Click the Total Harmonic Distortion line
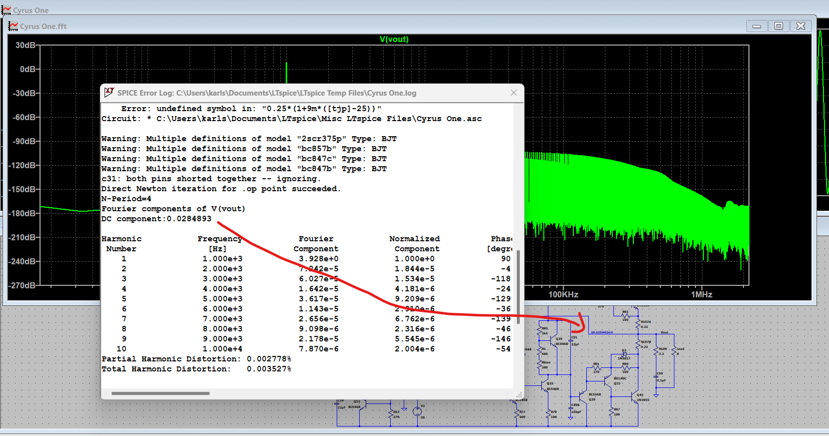This screenshot has width=829, height=436. coord(196,369)
